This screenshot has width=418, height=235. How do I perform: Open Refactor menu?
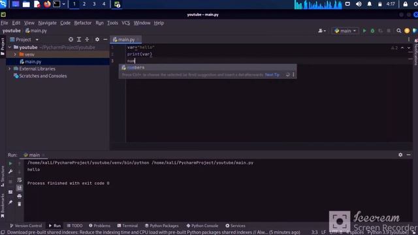pyautogui.click(x=83, y=23)
